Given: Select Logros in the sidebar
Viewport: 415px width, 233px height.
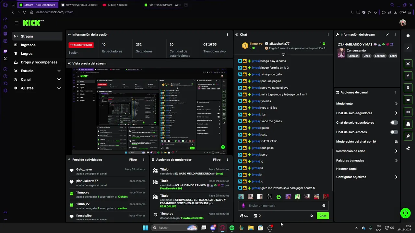Looking at the screenshot, I should (x=37, y=53).
